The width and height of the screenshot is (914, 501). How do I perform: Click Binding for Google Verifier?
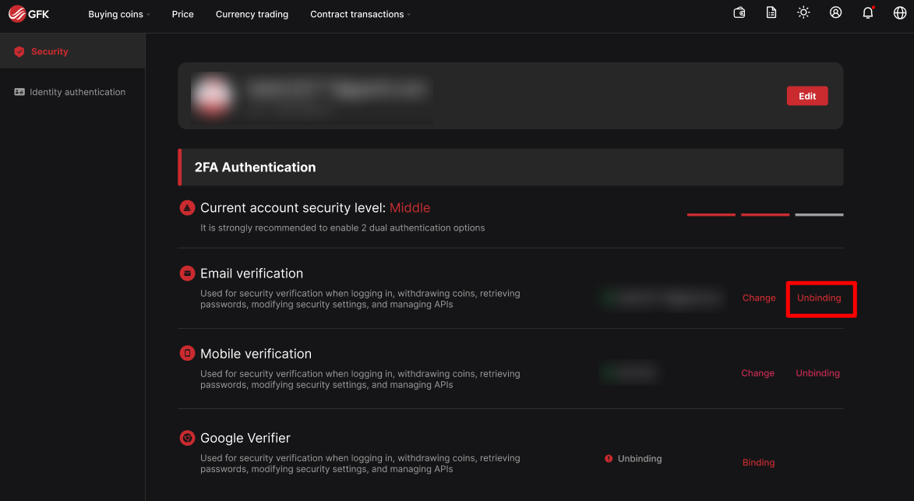758,463
